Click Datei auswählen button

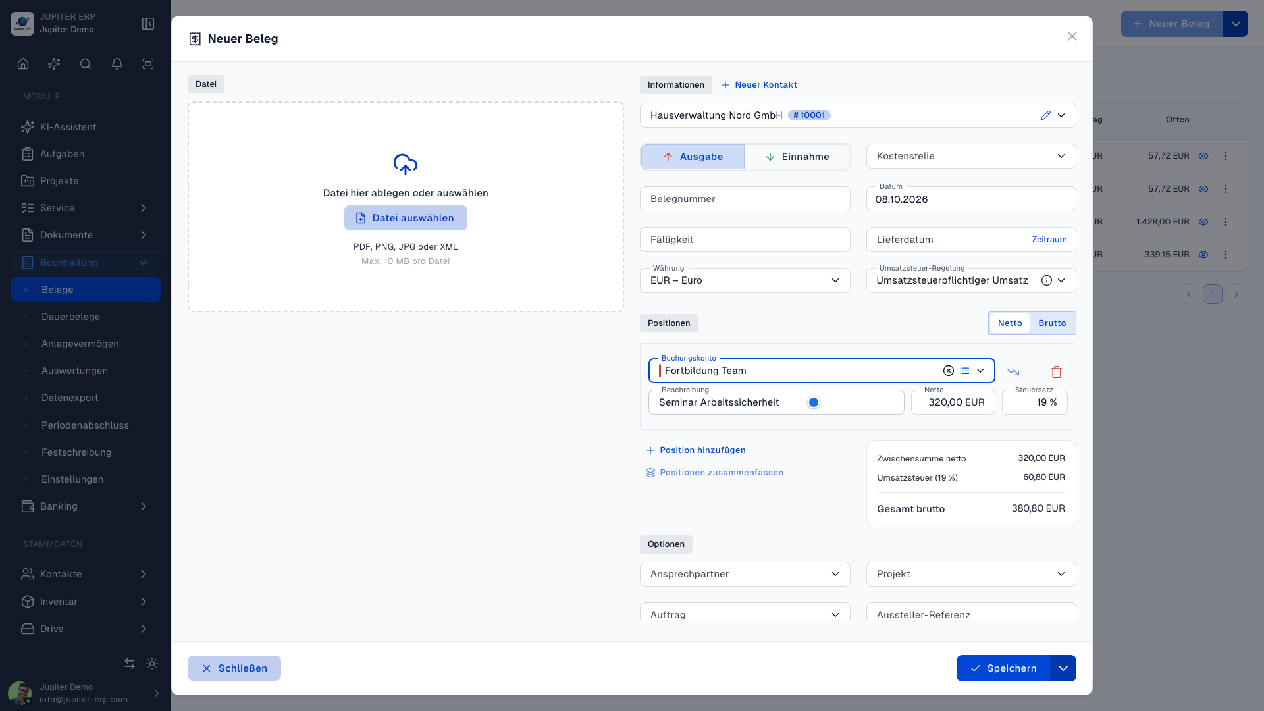(x=406, y=218)
